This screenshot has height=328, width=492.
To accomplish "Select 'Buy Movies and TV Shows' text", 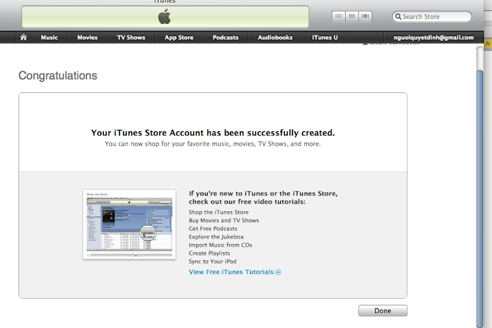I will [x=223, y=220].
